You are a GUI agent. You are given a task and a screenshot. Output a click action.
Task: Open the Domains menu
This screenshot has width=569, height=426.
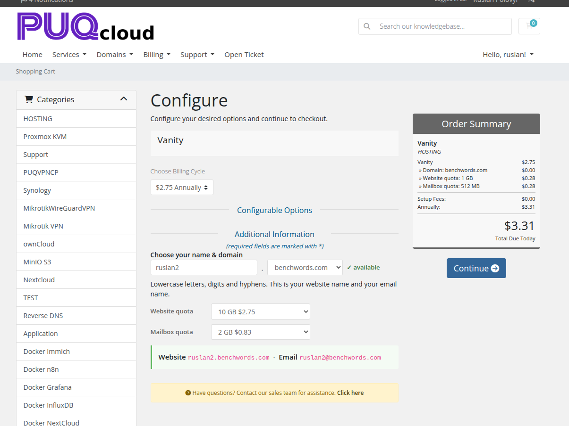(x=115, y=55)
